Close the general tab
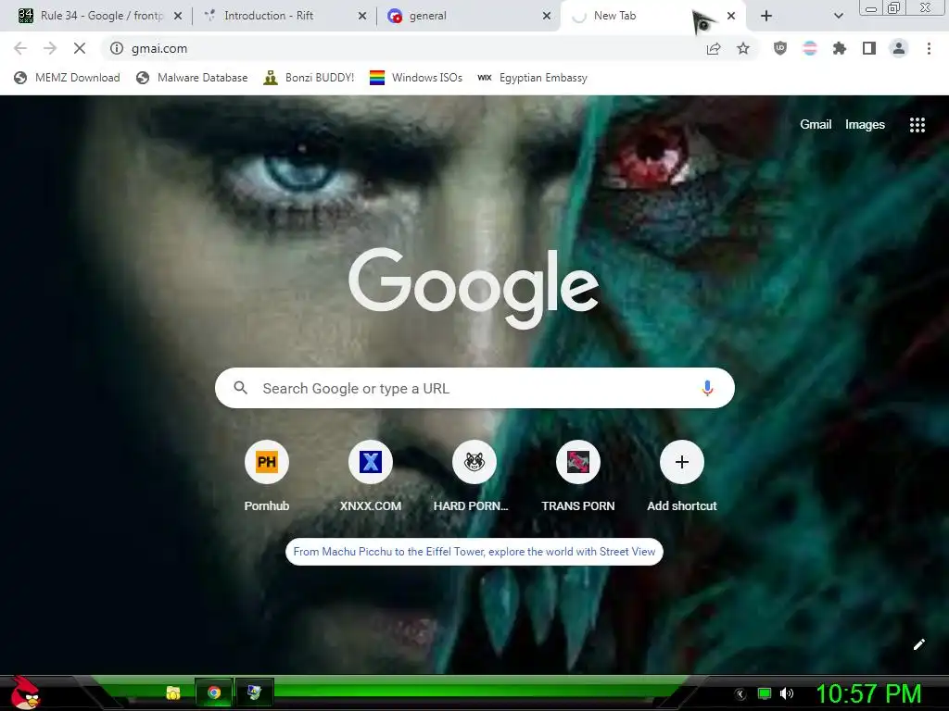This screenshot has height=711, width=949. click(x=547, y=16)
